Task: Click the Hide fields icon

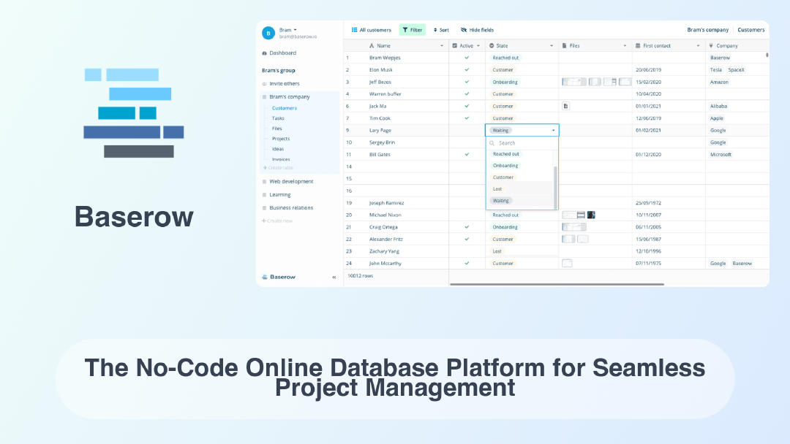Action: [463, 29]
